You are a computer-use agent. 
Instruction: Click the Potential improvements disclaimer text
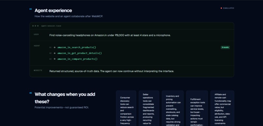62,107
